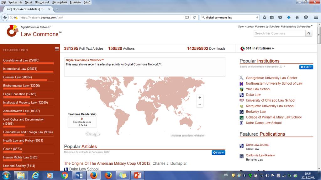Open the Előzmények menu
Viewport: 321px width, 180px height.
[x=42, y=2]
